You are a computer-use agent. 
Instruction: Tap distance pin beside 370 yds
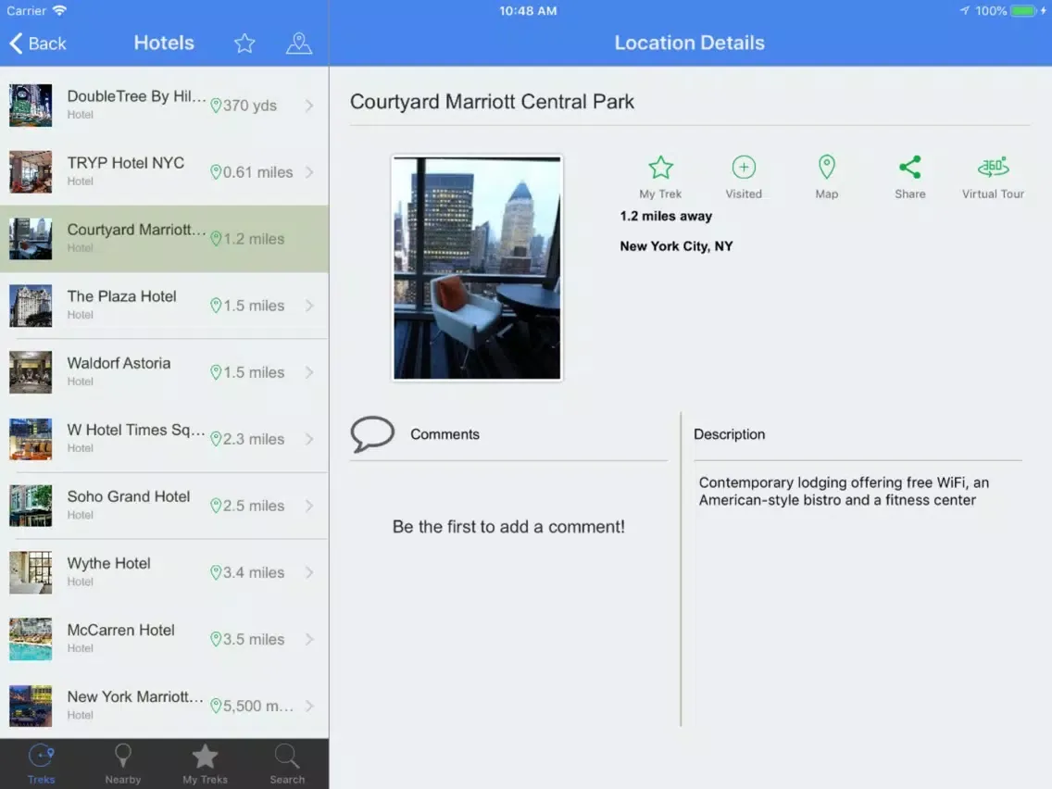click(x=216, y=106)
